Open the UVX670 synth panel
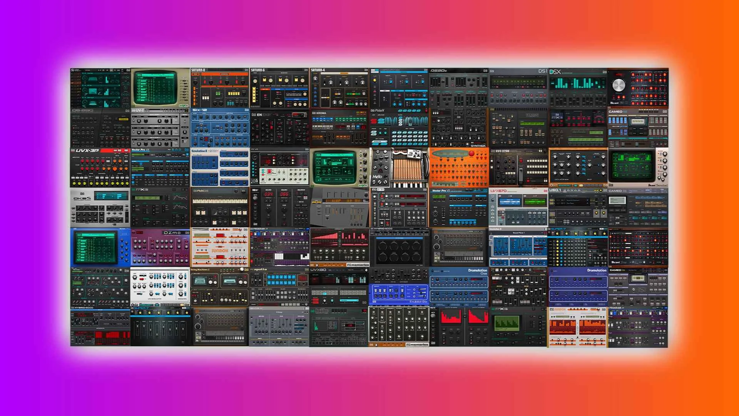739x416 pixels. (518, 207)
